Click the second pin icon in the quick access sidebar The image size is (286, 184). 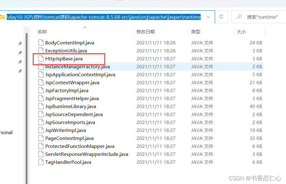pyautogui.click(x=20, y=53)
